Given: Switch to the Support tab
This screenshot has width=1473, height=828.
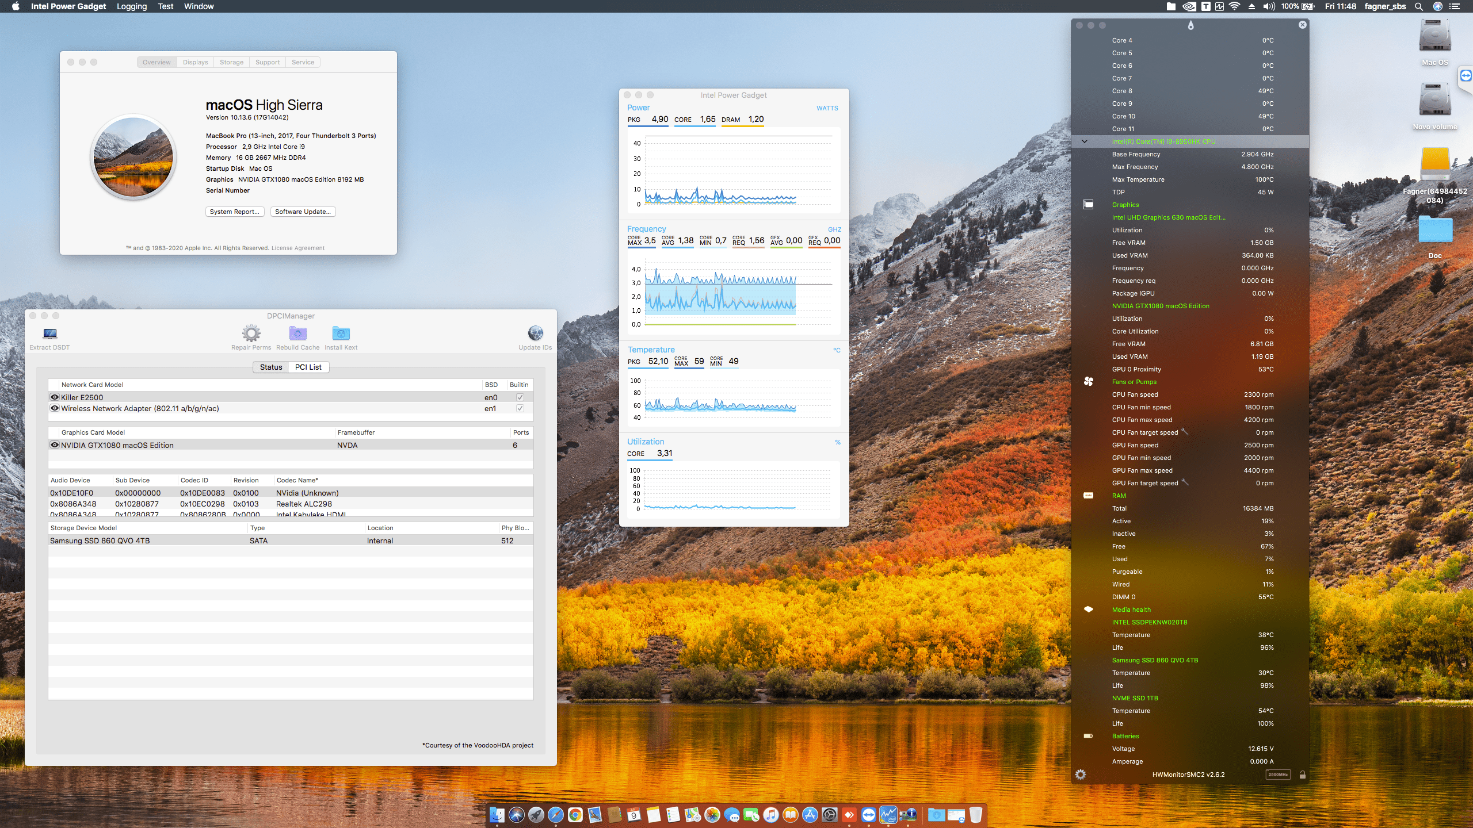Looking at the screenshot, I should coord(268,62).
